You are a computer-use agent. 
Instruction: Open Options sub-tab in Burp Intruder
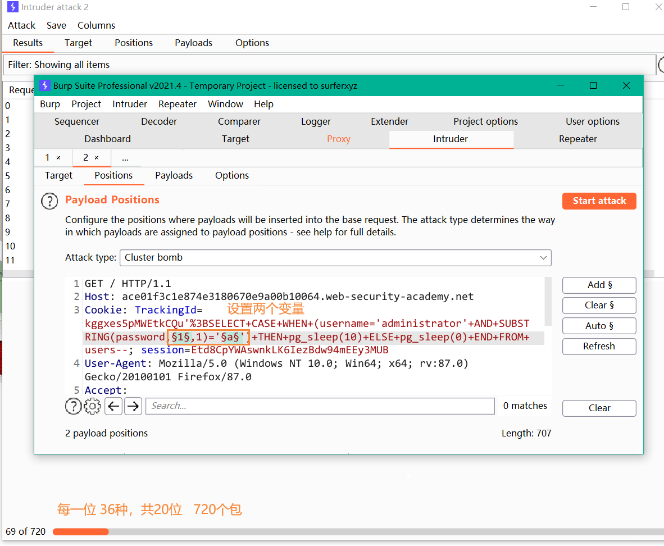pyautogui.click(x=231, y=176)
